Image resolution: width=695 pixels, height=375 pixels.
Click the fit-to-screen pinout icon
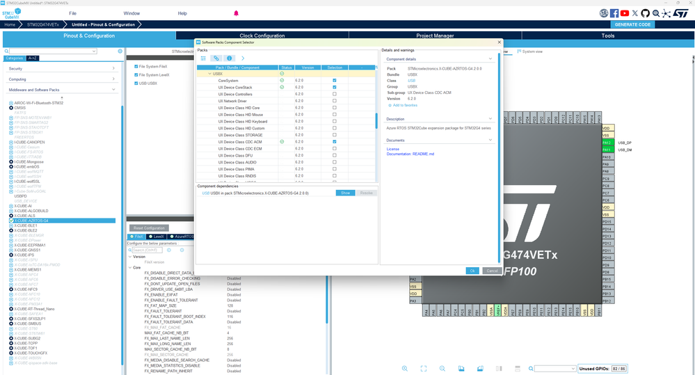tap(423, 369)
